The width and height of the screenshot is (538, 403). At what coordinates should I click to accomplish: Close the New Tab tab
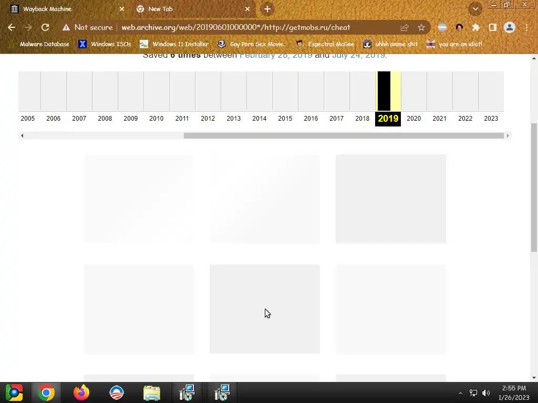click(247, 9)
